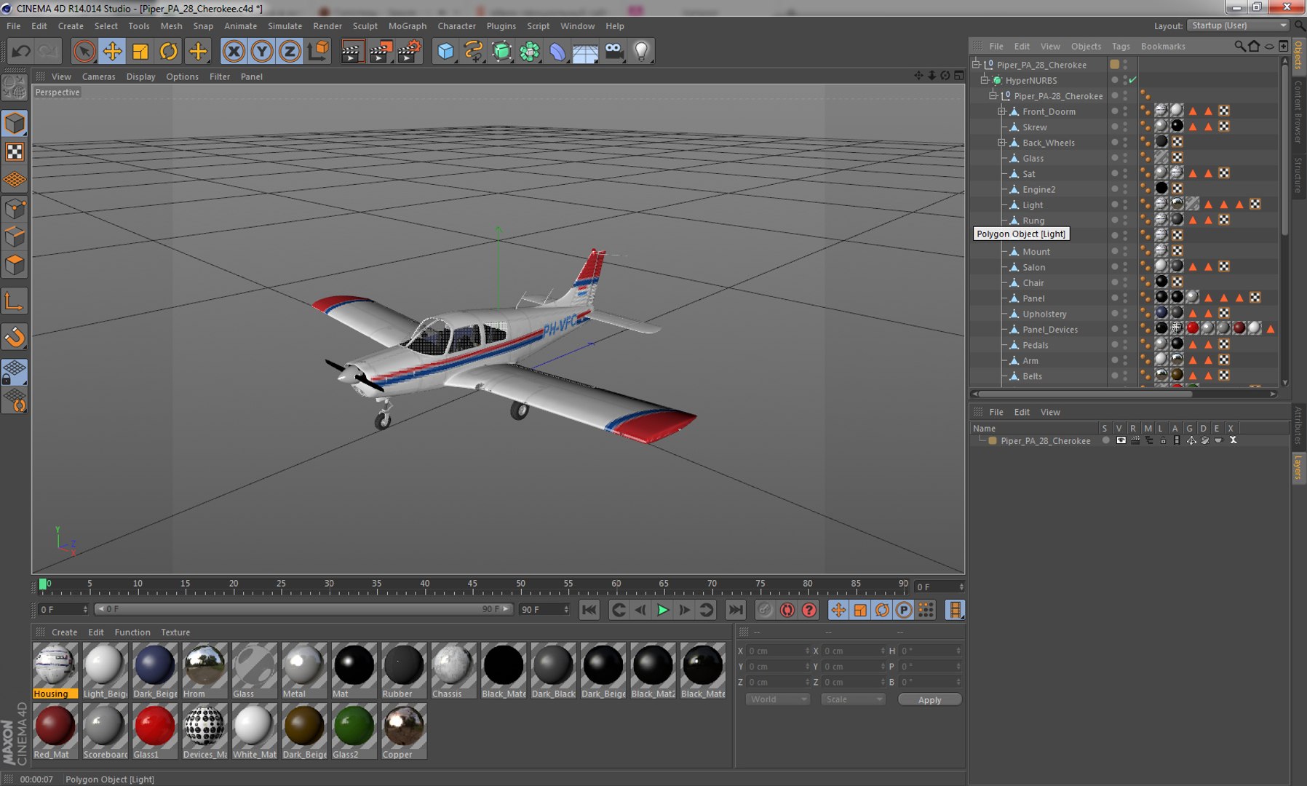Add a camera object

tap(614, 51)
